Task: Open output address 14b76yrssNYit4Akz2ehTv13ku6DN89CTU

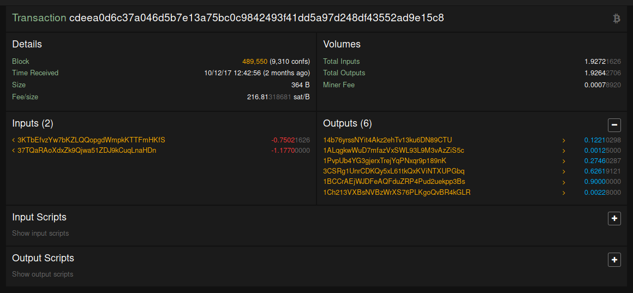Action: point(387,140)
